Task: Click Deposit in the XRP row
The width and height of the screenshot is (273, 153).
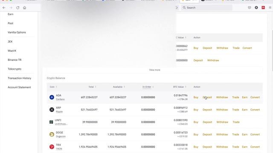Action: click(207, 110)
